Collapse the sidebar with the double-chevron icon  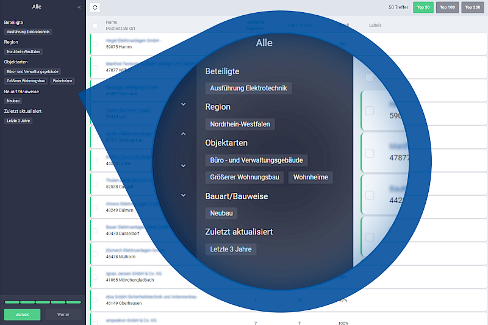[x=79, y=7]
